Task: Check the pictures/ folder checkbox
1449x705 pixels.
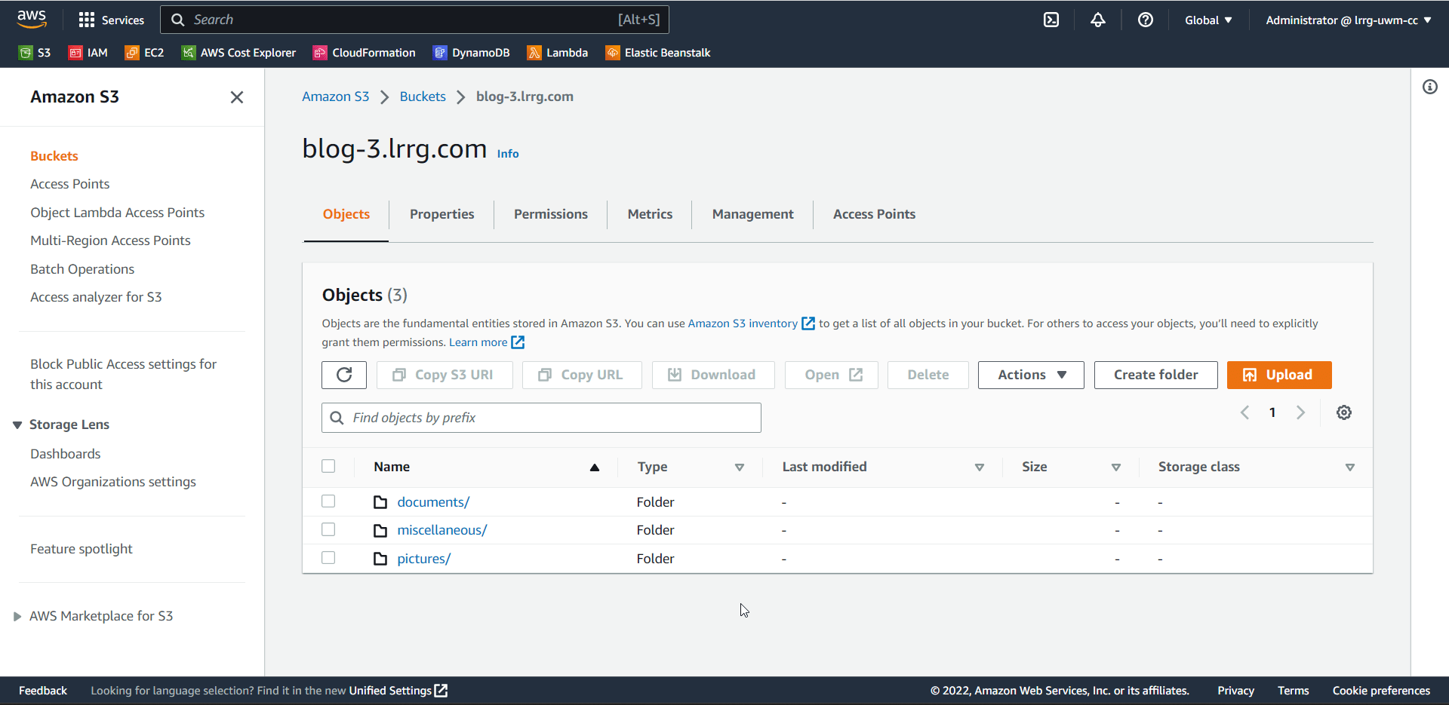Action: [328, 557]
